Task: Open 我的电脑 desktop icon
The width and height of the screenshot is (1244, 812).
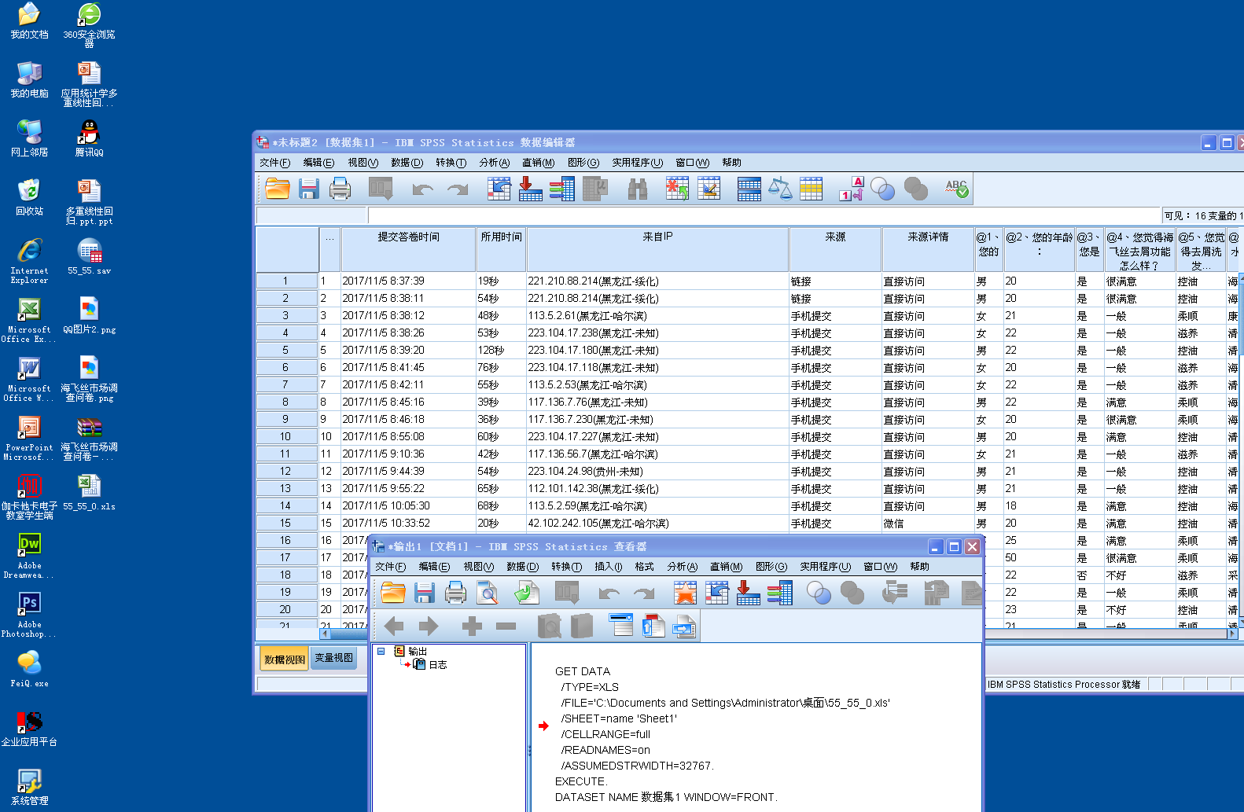Action: pyautogui.click(x=29, y=79)
